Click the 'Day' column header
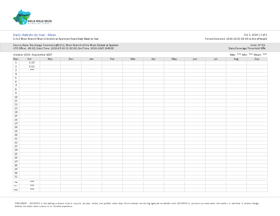 tap(16, 59)
